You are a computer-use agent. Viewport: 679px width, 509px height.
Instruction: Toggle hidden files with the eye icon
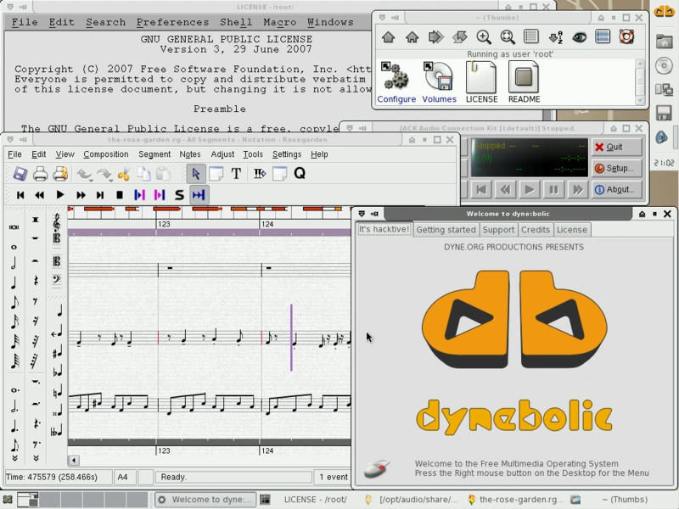point(580,37)
